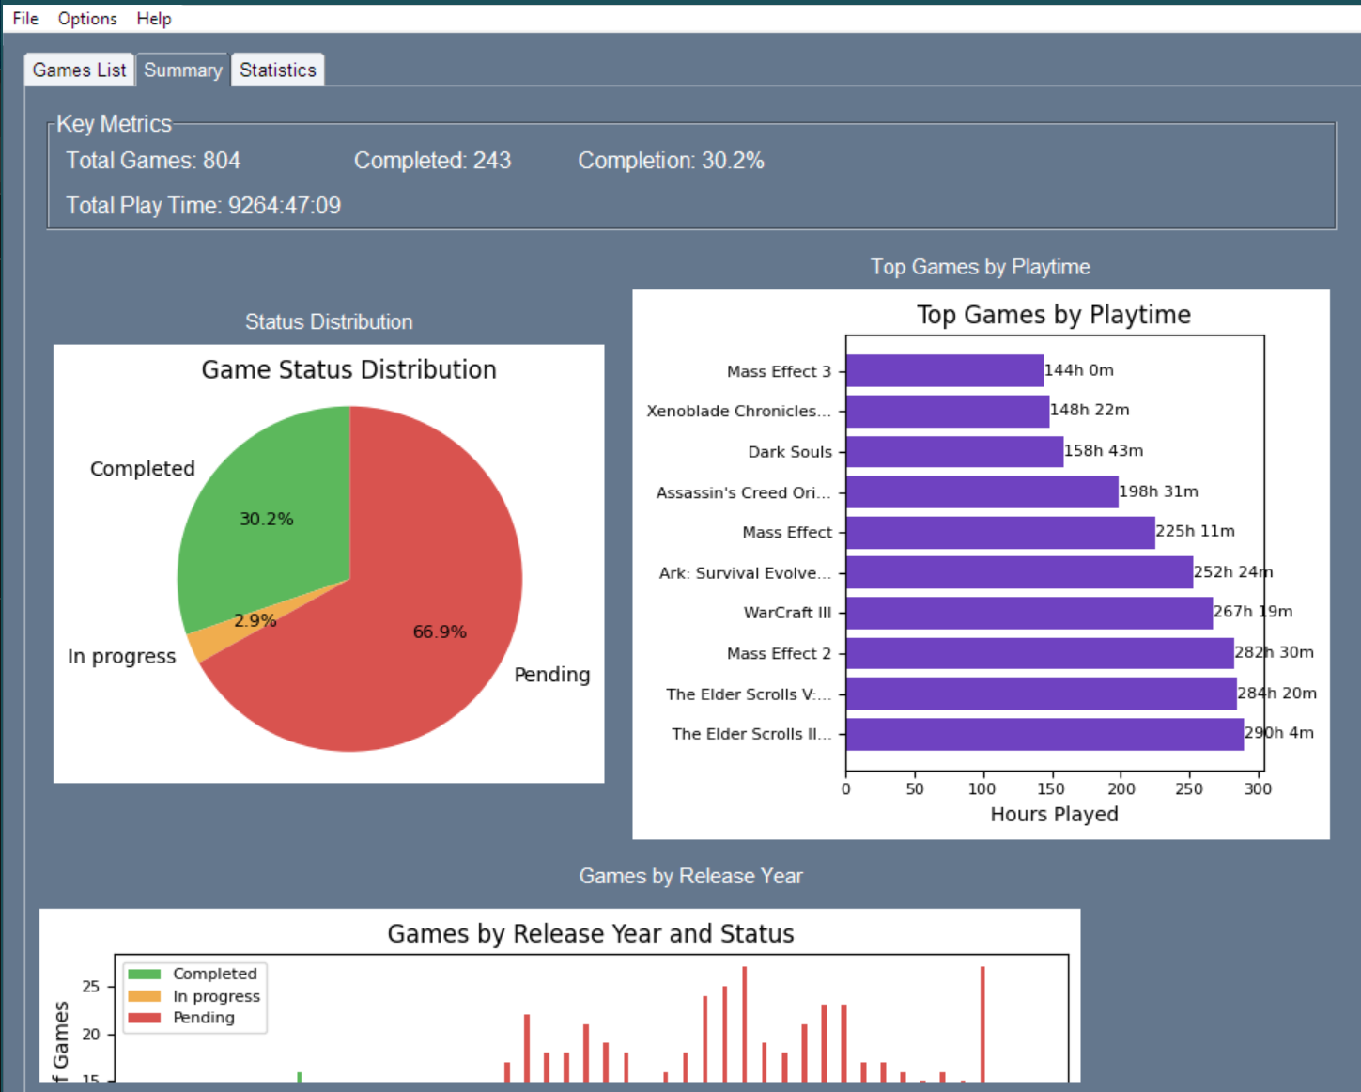Switch to the Statistics tab

click(278, 70)
